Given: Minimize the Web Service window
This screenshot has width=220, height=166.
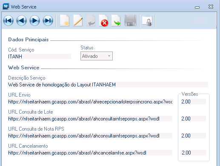Looking at the screenshot, I should [x=197, y=7].
